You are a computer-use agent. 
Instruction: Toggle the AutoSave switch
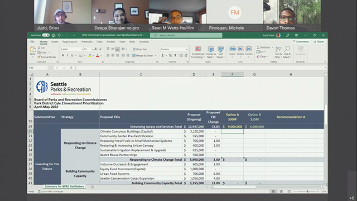pyautogui.click(x=46, y=35)
